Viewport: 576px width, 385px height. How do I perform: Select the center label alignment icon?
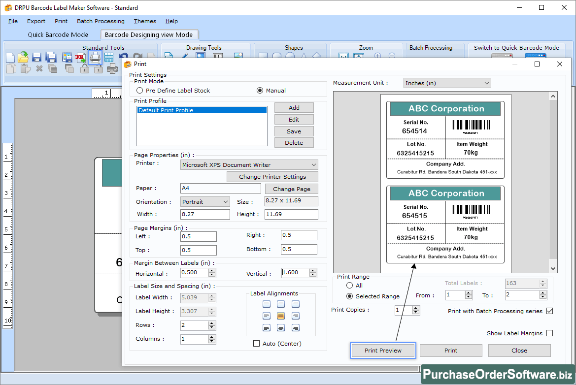[280, 315]
